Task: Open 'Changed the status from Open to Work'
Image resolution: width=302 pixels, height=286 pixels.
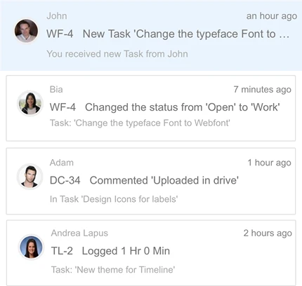Action: [x=183, y=107]
